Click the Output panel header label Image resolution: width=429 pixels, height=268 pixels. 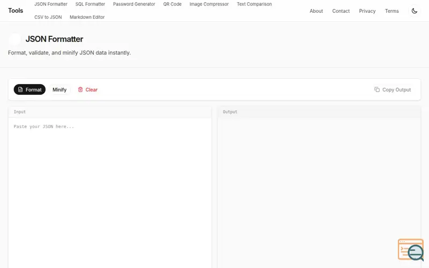pyautogui.click(x=230, y=112)
